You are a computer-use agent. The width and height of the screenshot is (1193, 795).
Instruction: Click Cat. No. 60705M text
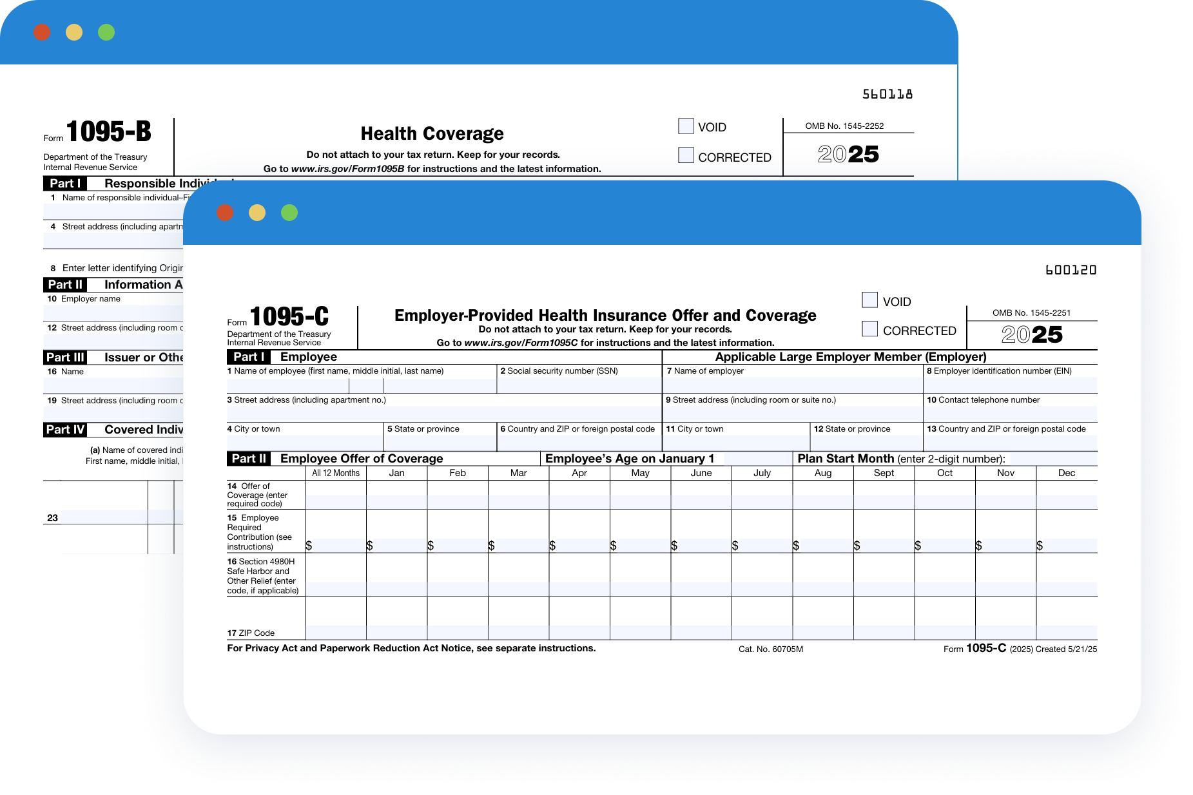[x=771, y=649]
